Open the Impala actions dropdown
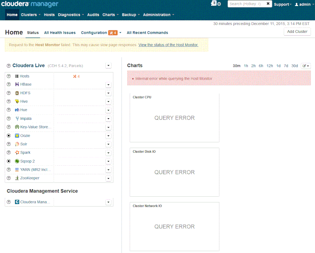The width and height of the screenshot is (315, 253). pos(108,119)
